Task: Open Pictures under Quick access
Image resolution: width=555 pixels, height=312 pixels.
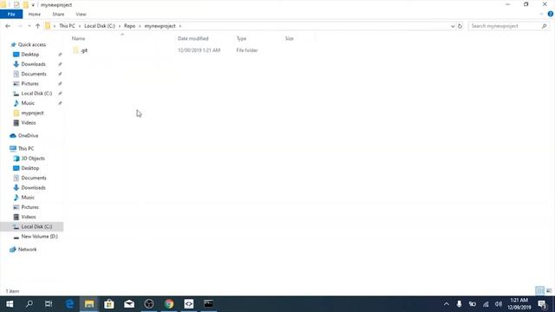Action: [29, 83]
